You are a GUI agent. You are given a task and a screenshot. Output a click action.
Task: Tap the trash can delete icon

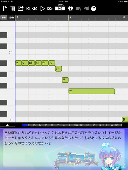point(12,9)
